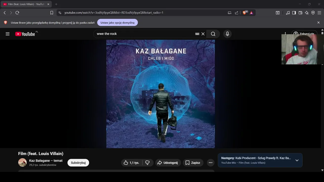The width and height of the screenshot is (324, 182).
Task: Go to the YouTube home logo
Action: pyautogui.click(x=25, y=34)
